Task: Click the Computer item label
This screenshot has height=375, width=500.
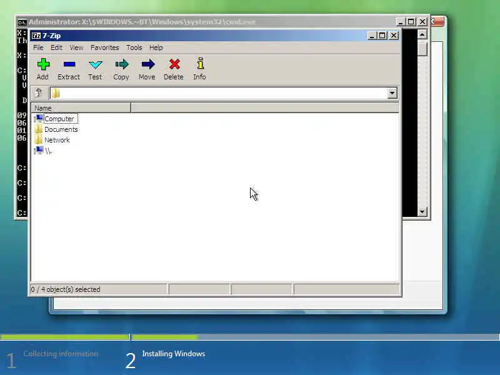Action: [59, 119]
